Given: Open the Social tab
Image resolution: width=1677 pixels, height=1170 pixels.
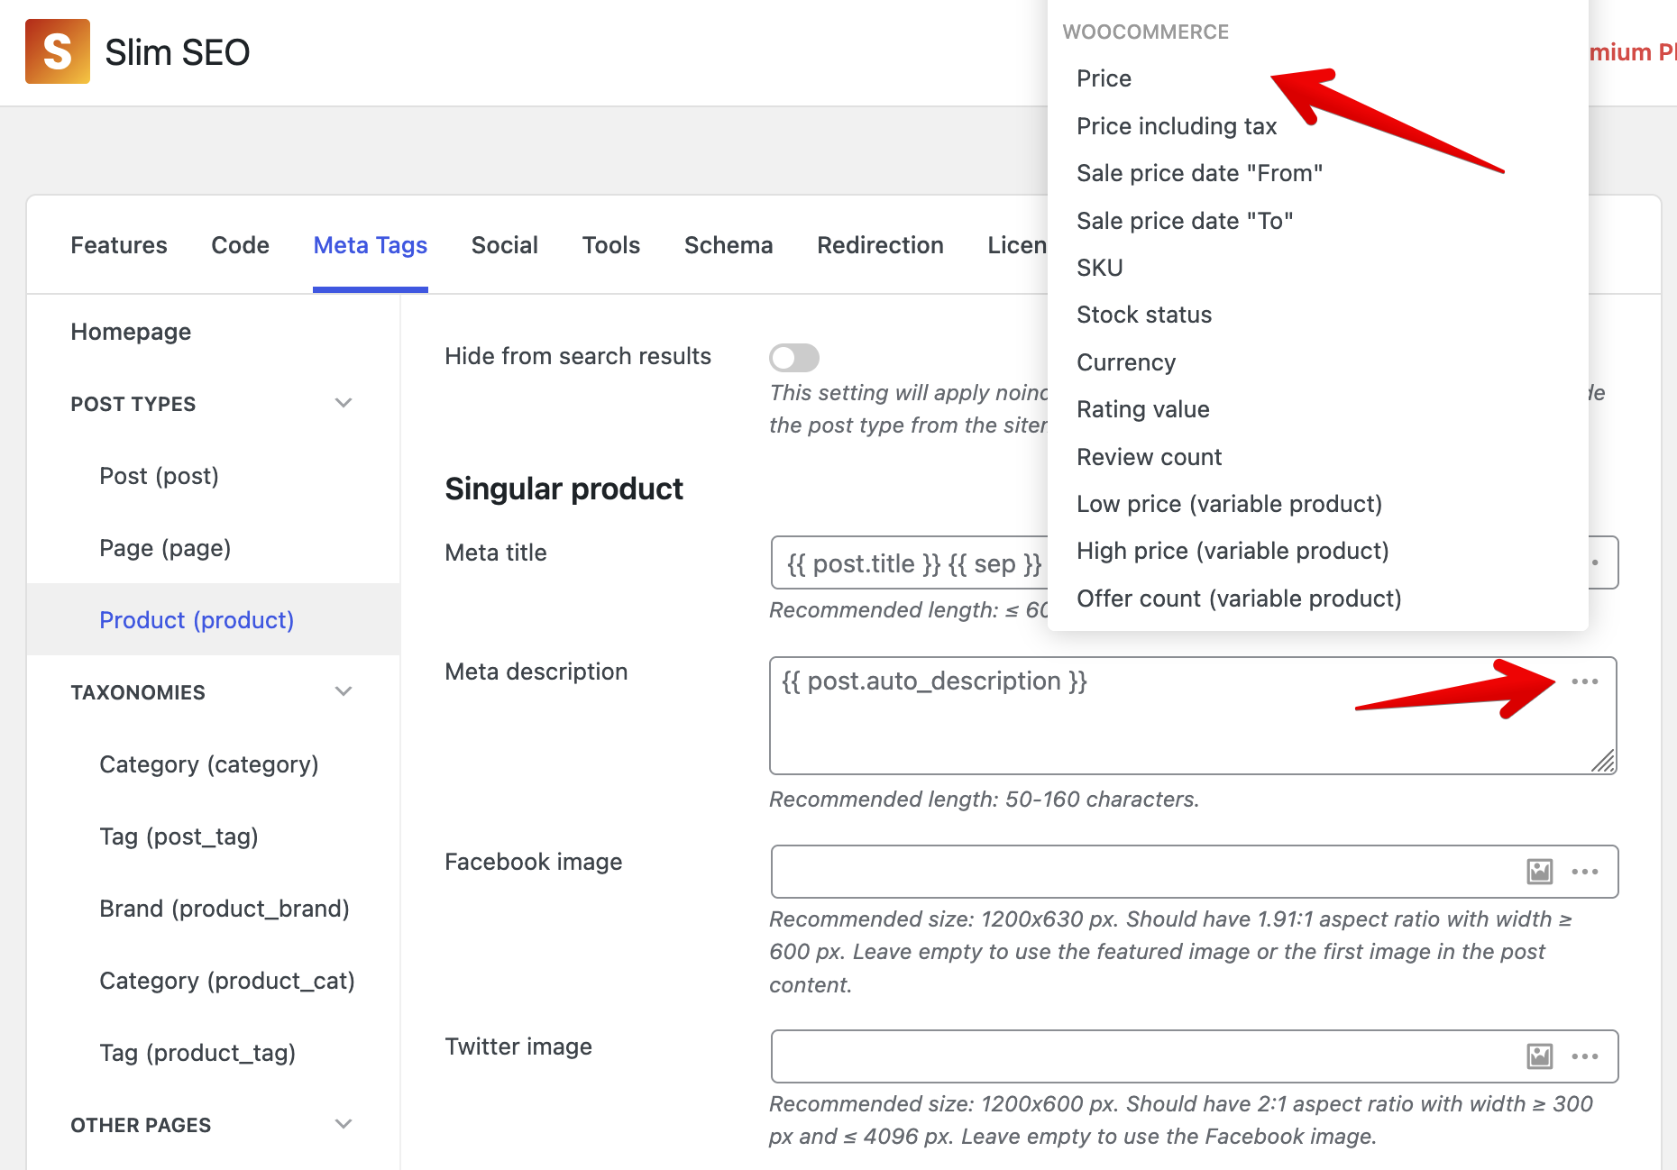Looking at the screenshot, I should coord(504,245).
